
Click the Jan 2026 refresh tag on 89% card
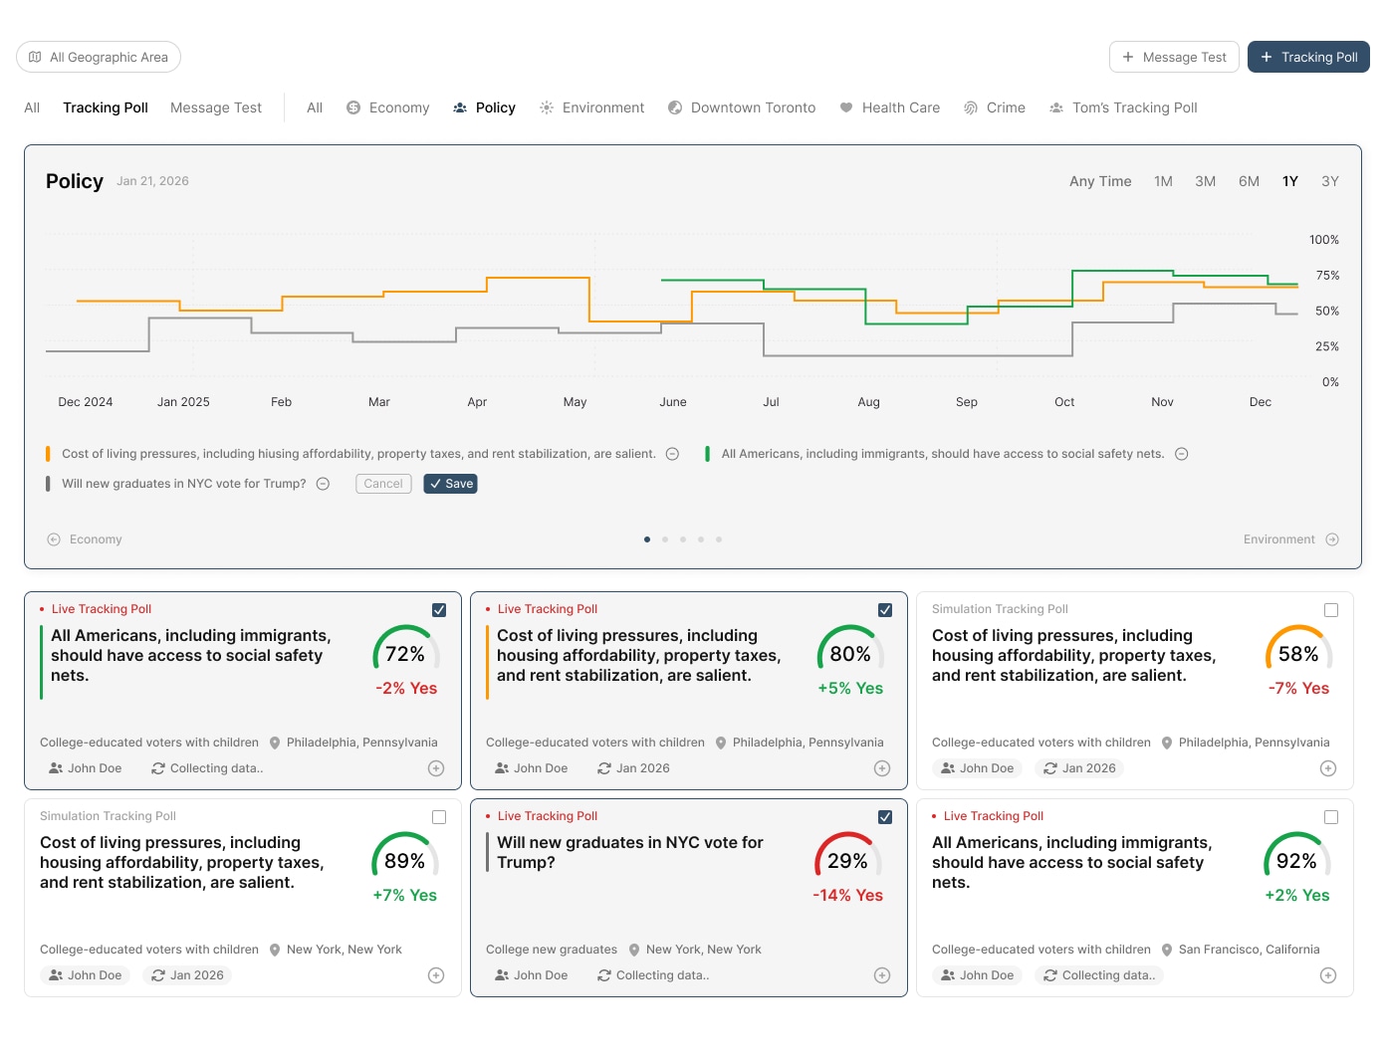coord(187,975)
